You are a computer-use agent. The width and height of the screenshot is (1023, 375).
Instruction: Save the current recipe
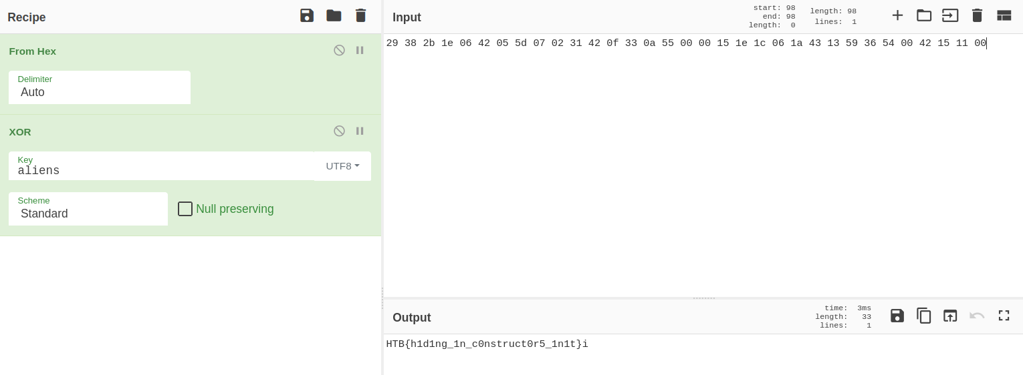(x=307, y=15)
